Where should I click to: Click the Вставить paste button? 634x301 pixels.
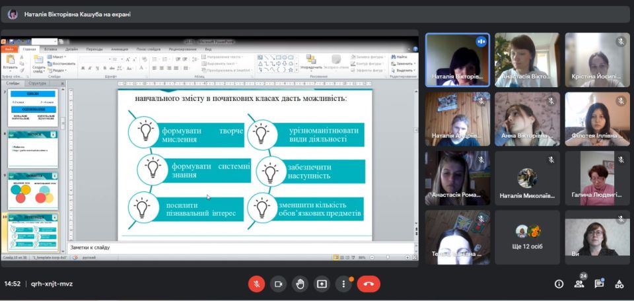pyautogui.click(x=10, y=63)
